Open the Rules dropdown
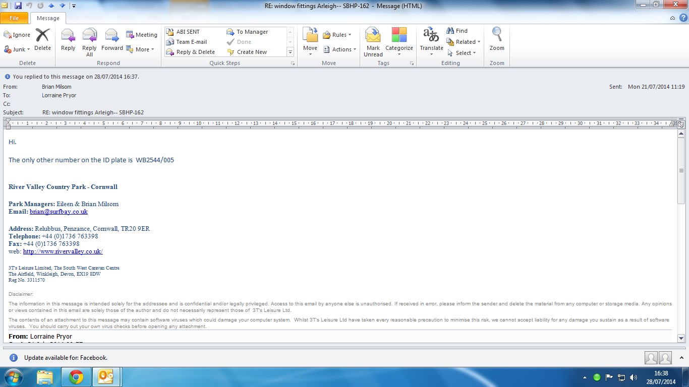Screen dimensions: 689x387 point(337,35)
